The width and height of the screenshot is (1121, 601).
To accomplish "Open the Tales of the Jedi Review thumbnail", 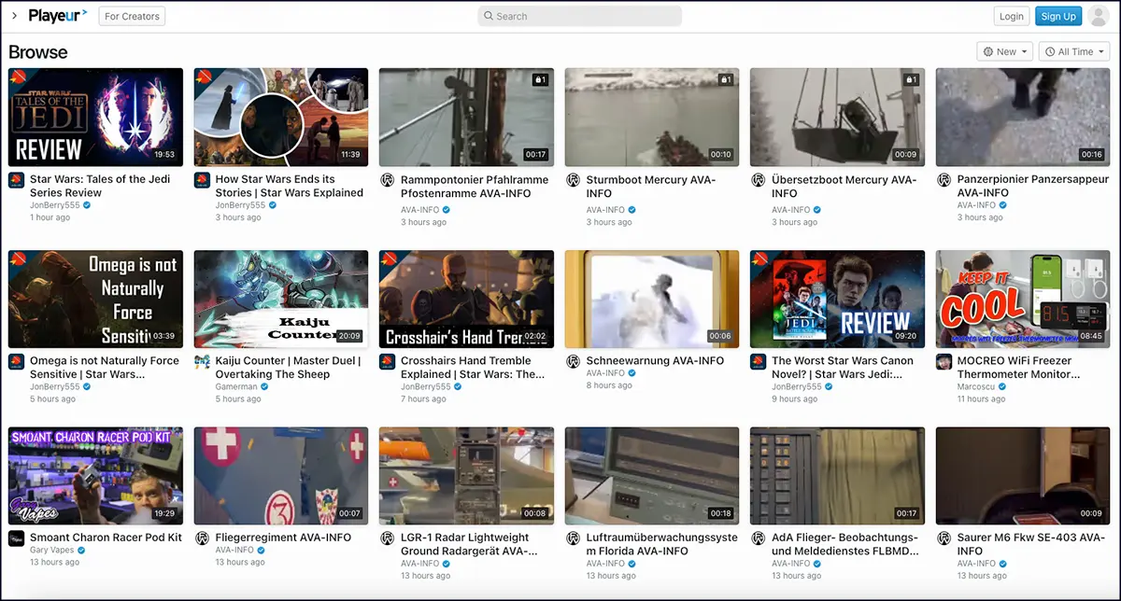I will tap(95, 117).
